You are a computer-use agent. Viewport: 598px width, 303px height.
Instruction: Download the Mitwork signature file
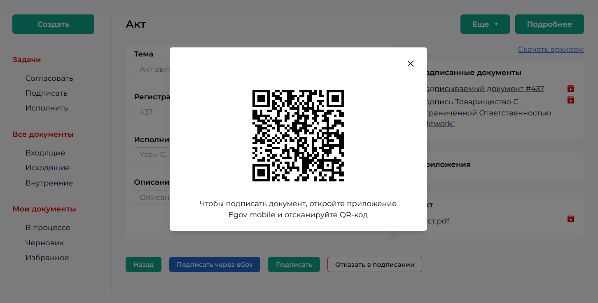[570, 100]
